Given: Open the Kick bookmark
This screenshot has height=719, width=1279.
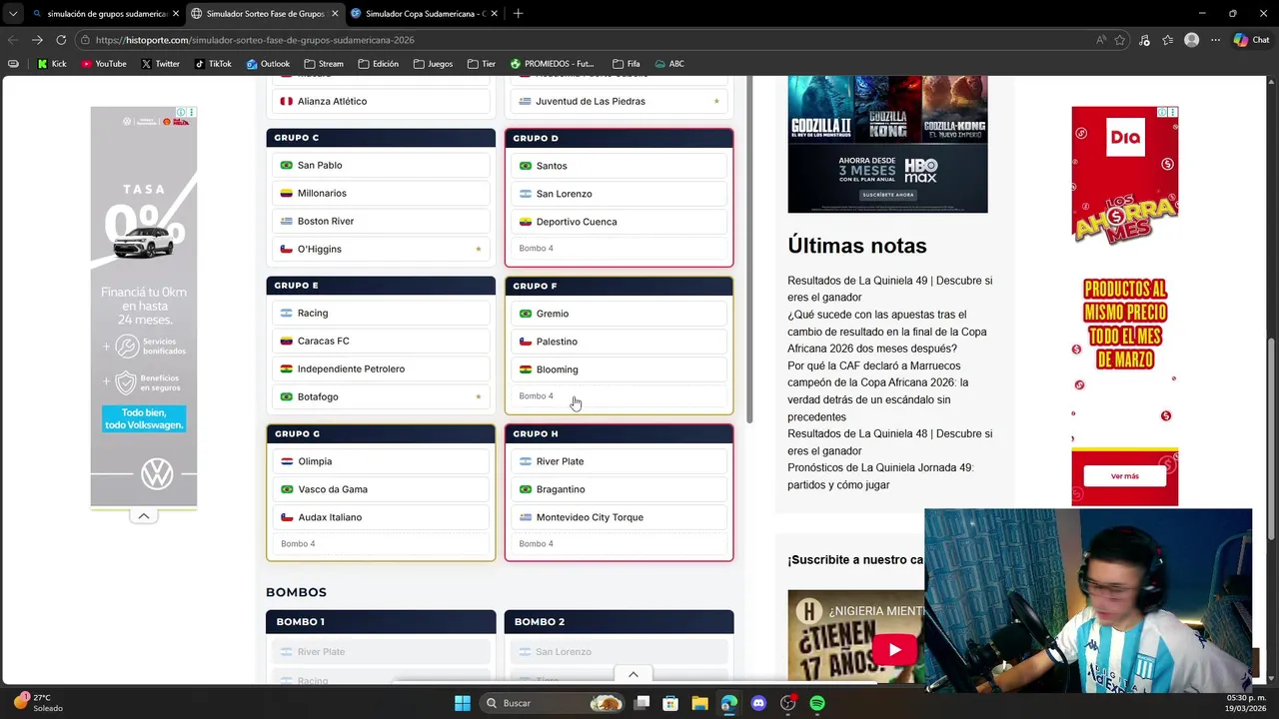Looking at the screenshot, I should coord(52,64).
